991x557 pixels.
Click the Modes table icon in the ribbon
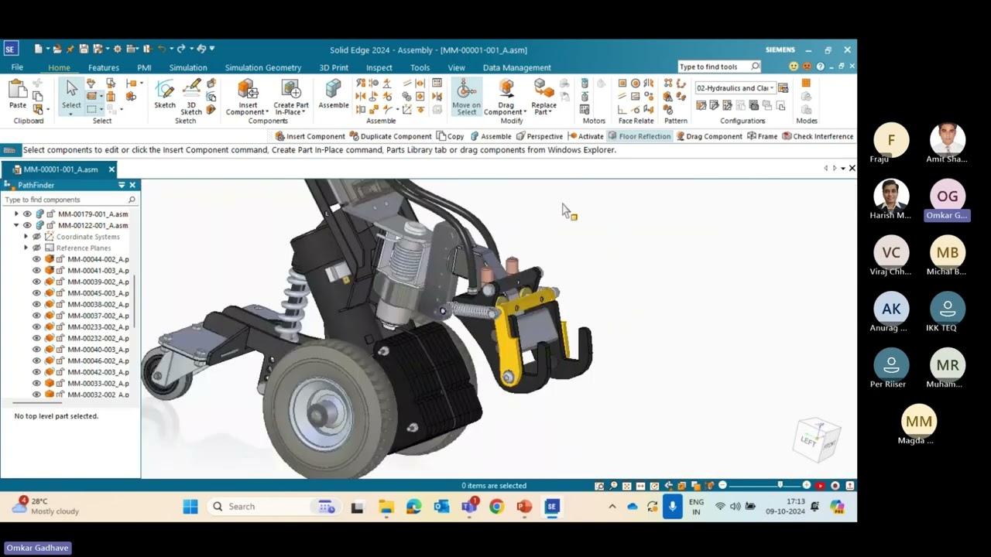(806, 84)
